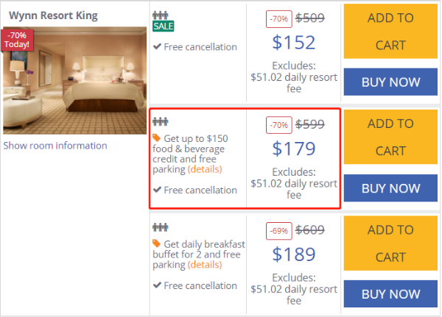Add the $152 room to cart
This screenshot has height=317, width=442.
(390, 31)
